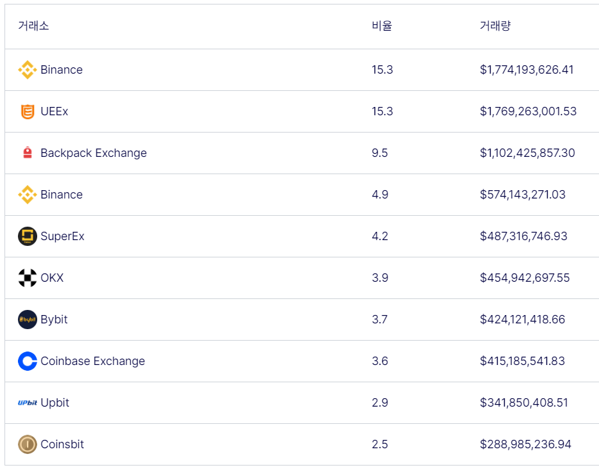Click the 4.2 ratio value
This screenshot has width=599, height=470.
click(x=380, y=236)
